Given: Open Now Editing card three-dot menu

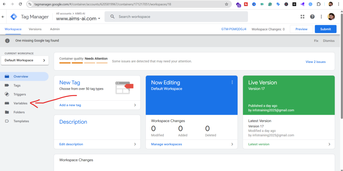Looking at the screenshot, I should tap(232, 82).
